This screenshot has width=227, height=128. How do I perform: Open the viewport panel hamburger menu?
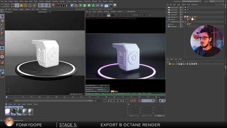point(6,9)
